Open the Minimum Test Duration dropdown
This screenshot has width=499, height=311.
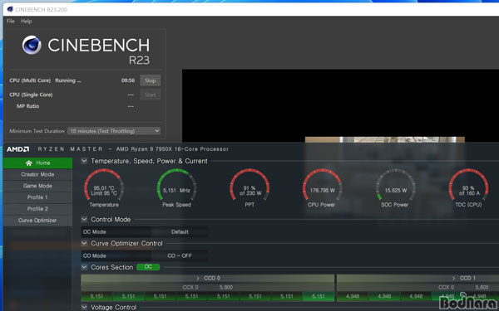tap(114, 131)
